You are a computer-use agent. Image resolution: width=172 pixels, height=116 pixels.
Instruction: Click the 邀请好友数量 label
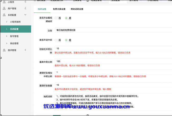coord(46,86)
